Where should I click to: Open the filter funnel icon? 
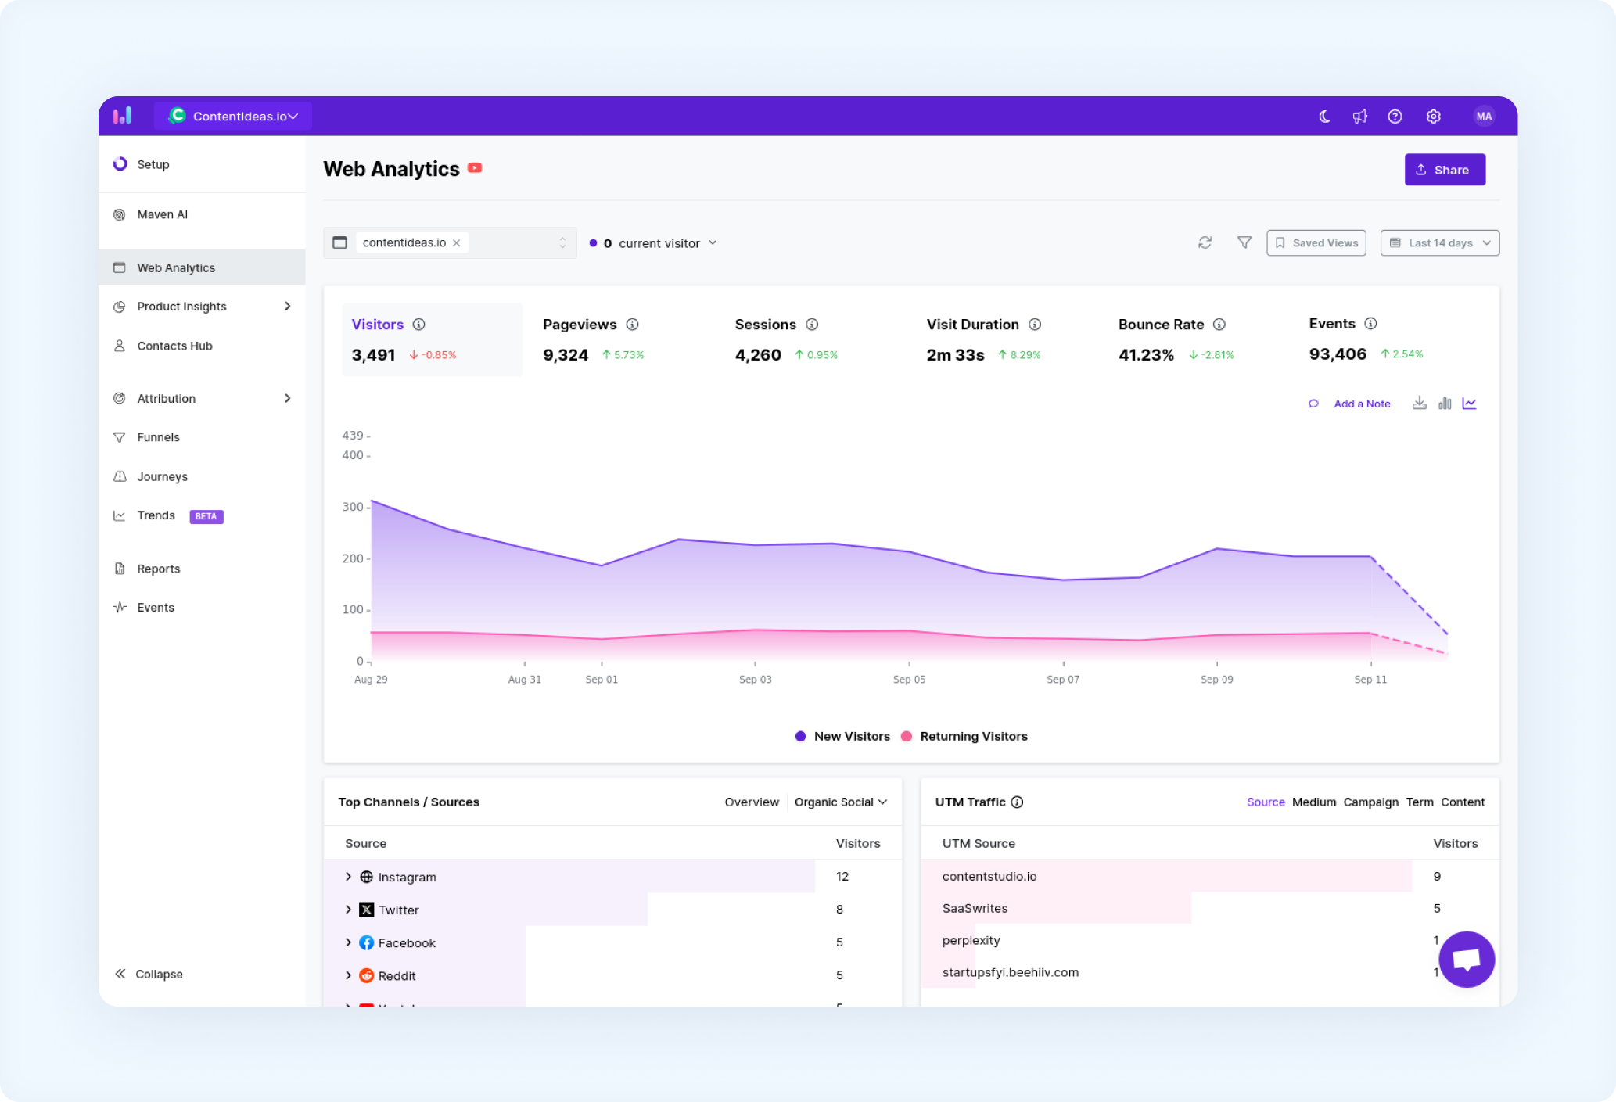(x=1244, y=242)
